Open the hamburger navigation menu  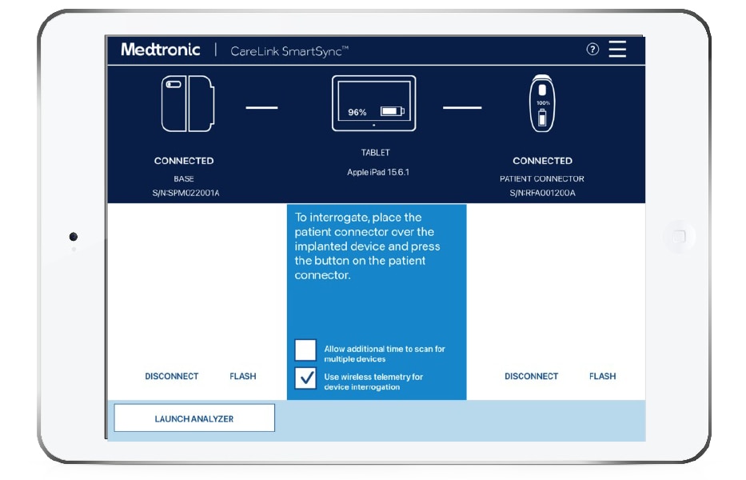616,49
